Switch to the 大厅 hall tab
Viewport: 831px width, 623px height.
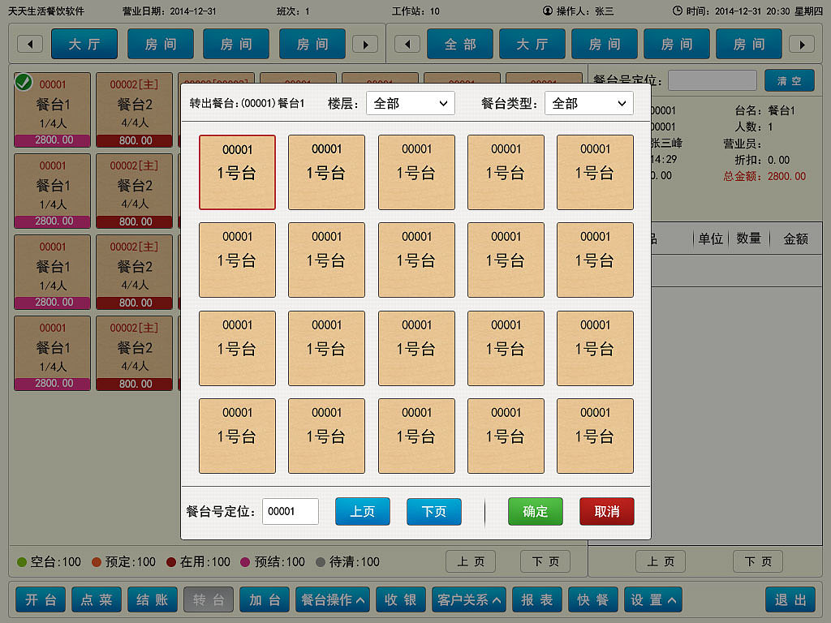pos(84,45)
